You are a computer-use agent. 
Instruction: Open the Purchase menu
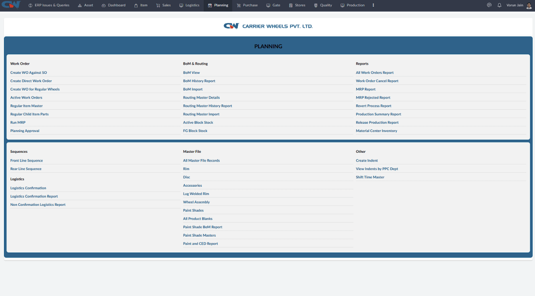pos(247,5)
